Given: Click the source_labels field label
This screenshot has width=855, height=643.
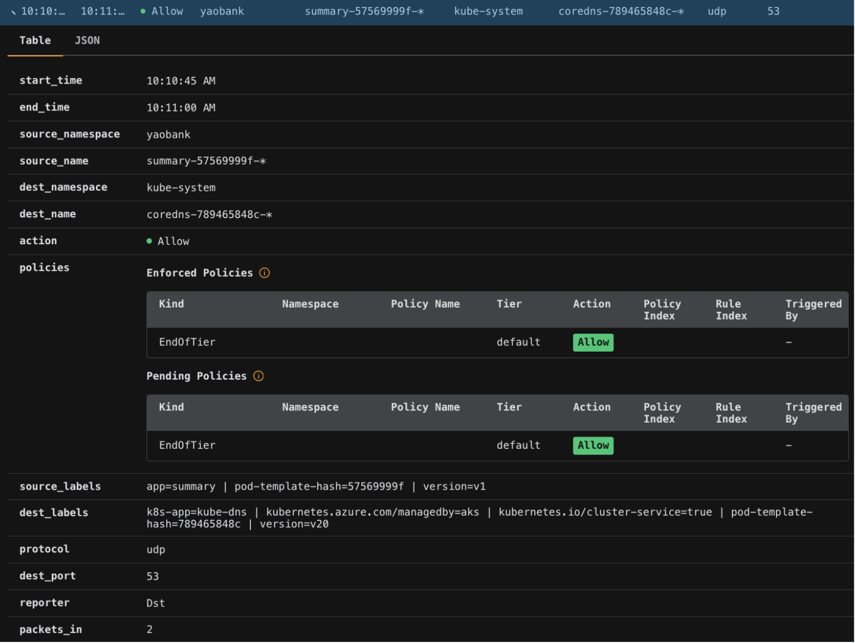Looking at the screenshot, I should point(60,487).
